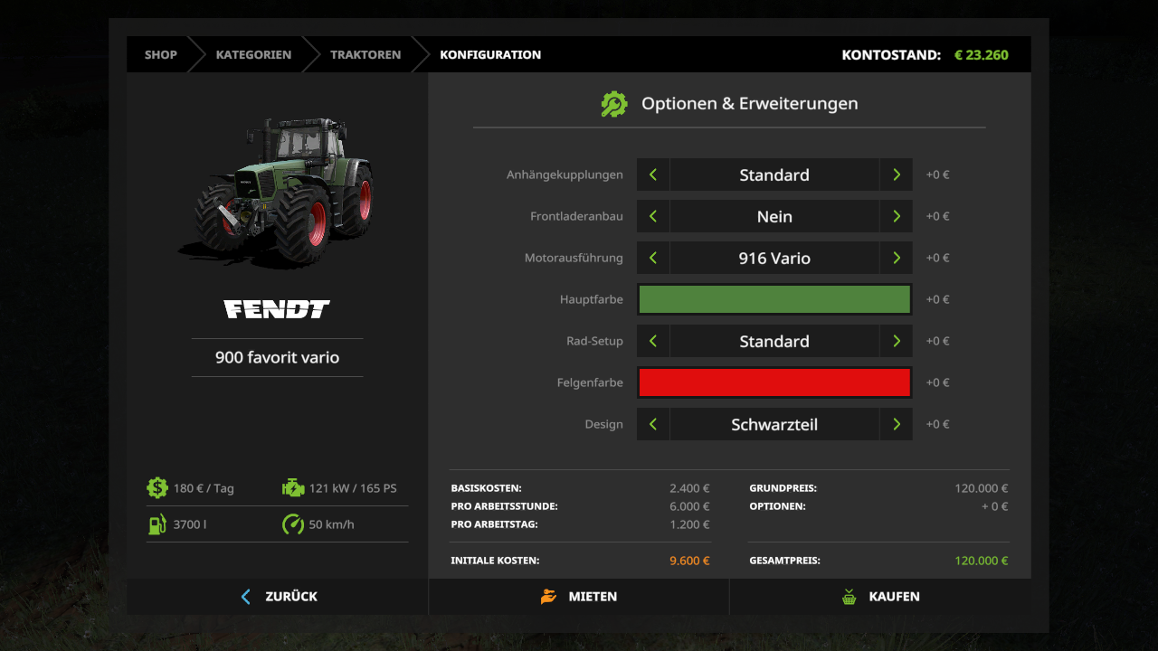Click the Optionen price summary label
This screenshot has width=1158, height=651.
777,506
